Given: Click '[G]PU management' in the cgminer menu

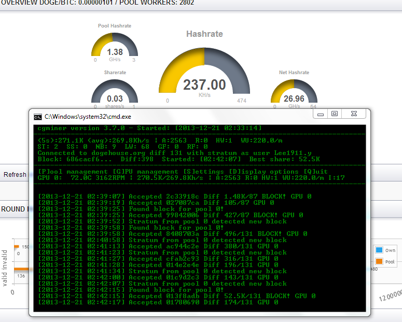Looking at the screenshot, I should point(146,172).
